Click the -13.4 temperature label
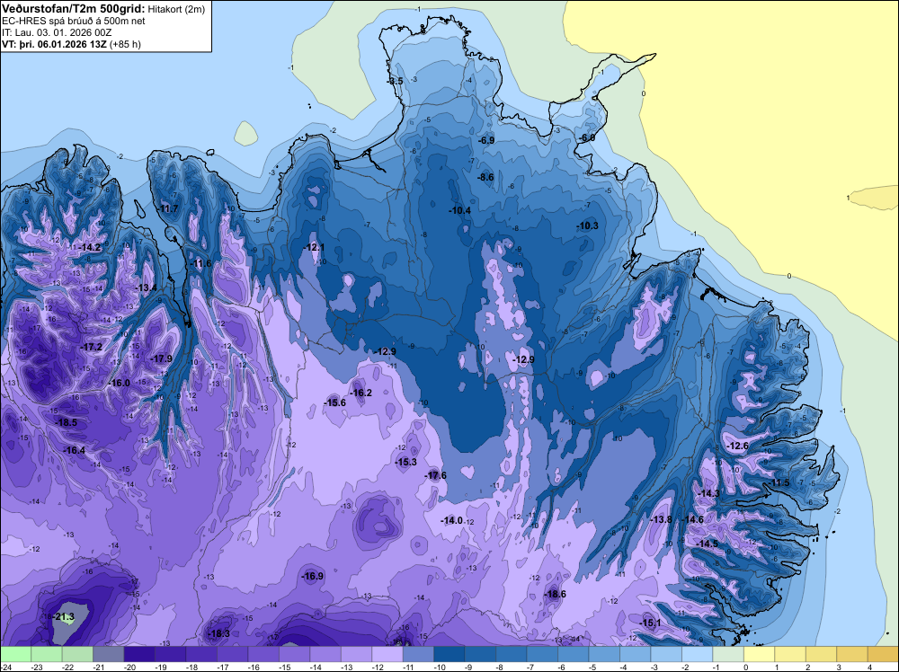The width and height of the screenshot is (899, 672). 147,288
